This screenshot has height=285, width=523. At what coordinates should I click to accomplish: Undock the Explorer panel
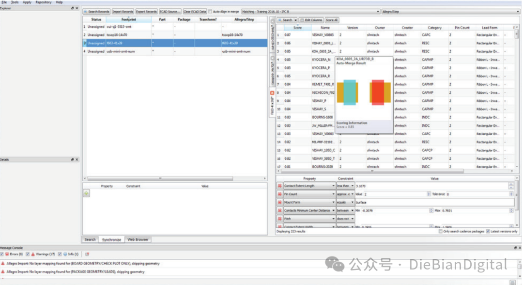click(72, 8)
